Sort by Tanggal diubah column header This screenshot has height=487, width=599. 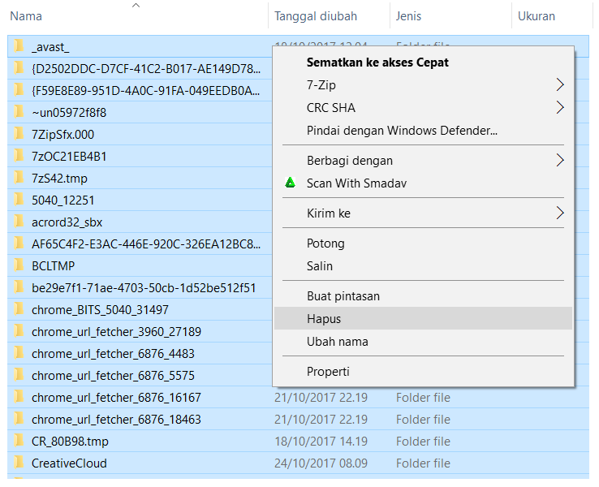[x=315, y=16]
